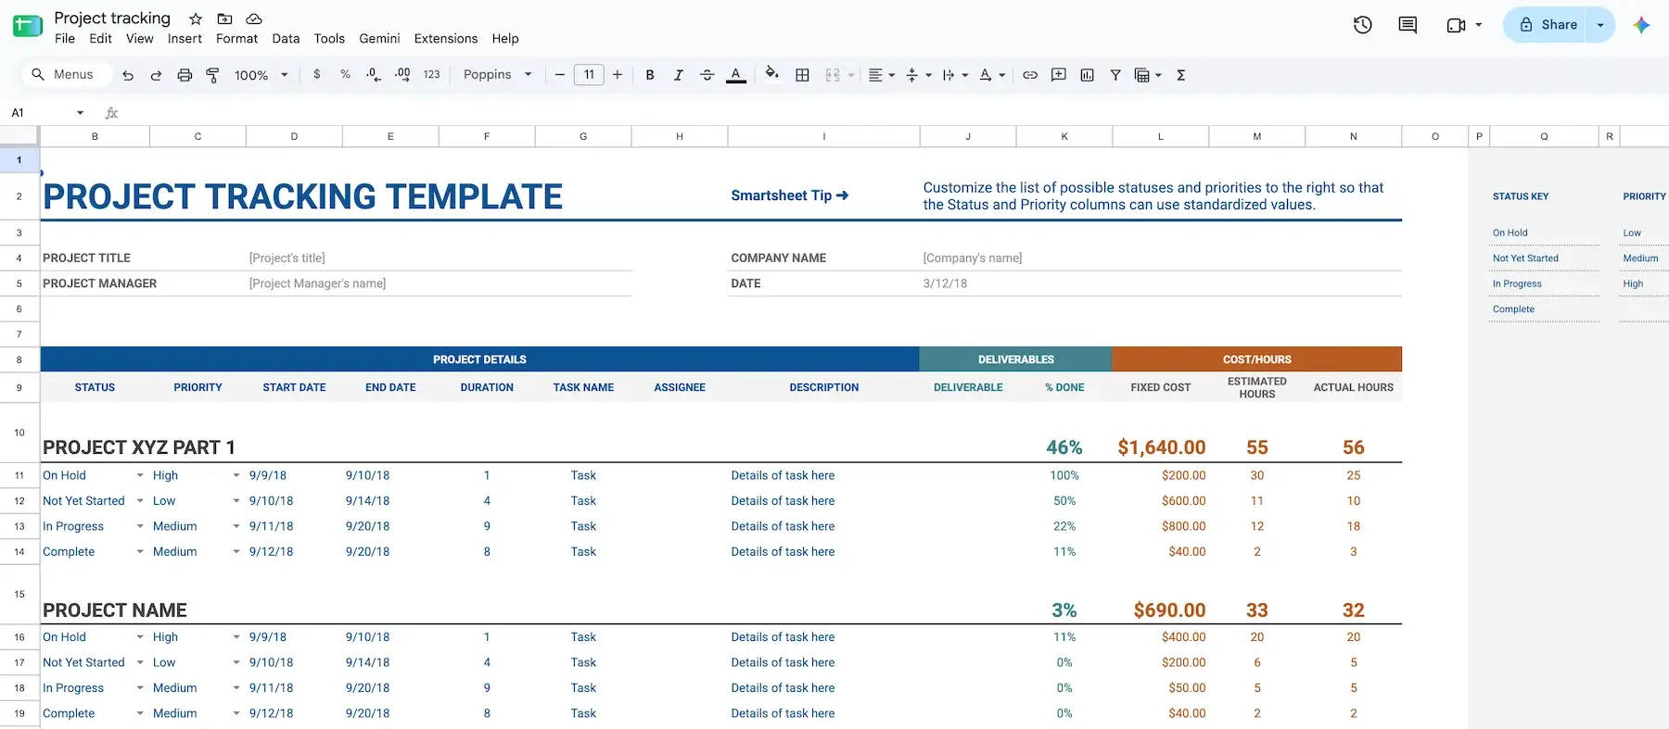The height and width of the screenshot is (729, 1669).
Task: Open the Gemini sparkle icon
Action: click(1641, 25)
